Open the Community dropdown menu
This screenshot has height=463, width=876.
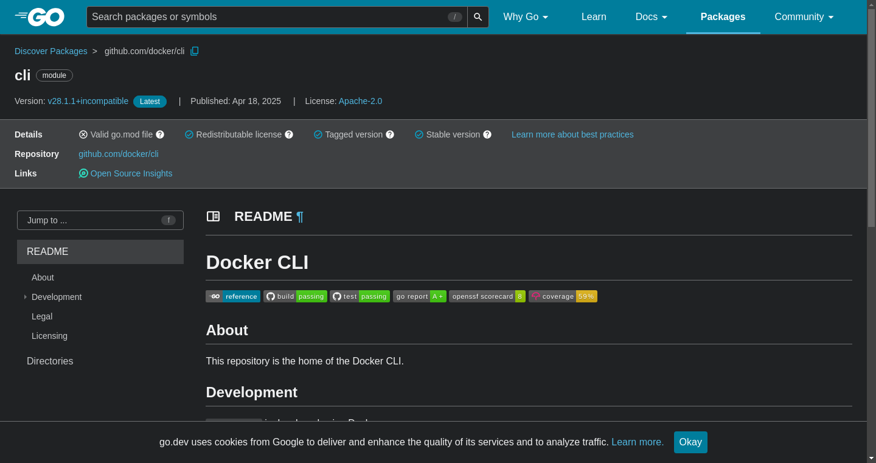pyautogui.click(x=804, y=17)
